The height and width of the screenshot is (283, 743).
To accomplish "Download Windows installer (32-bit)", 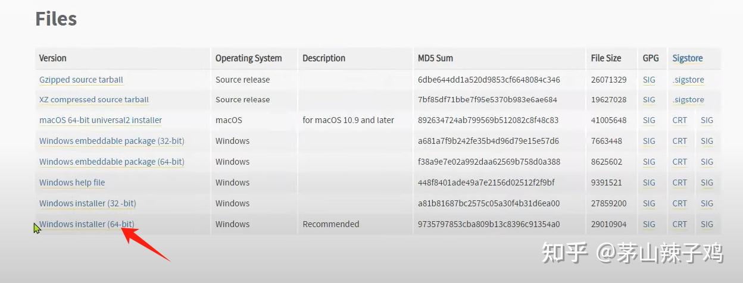I will click(x=88, y=203).
